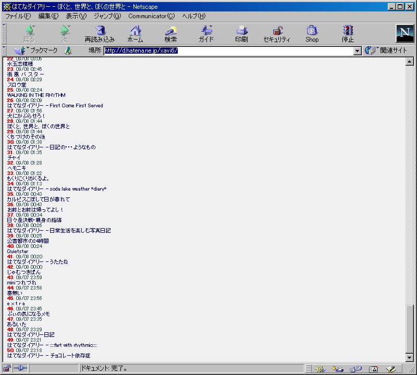
Task: Open the ヘルプ(H) menu
Action: pos(194,16)
